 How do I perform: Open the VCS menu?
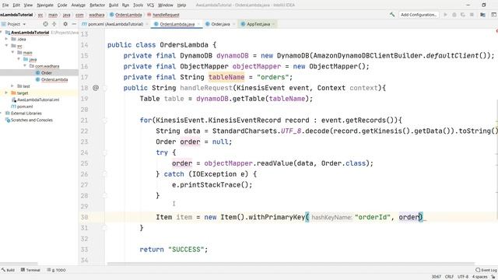[x=150, y=5]
